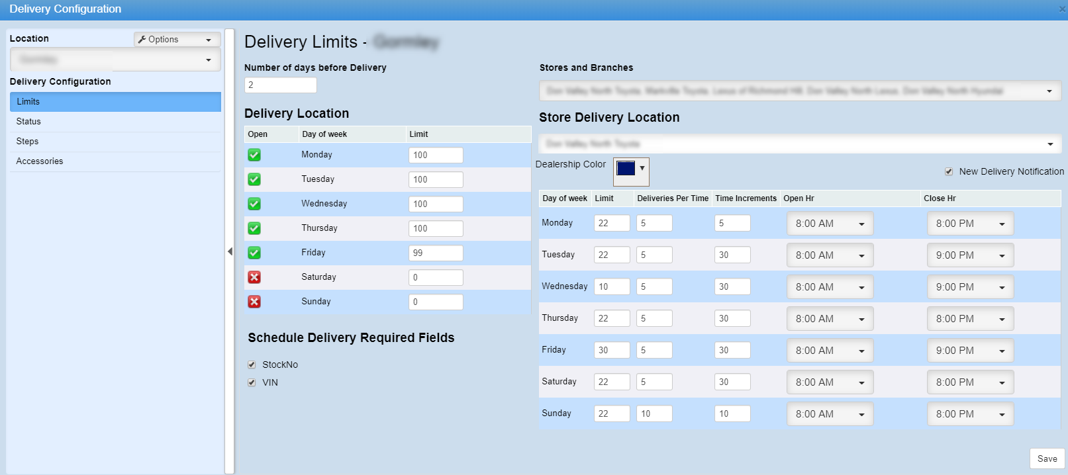Click the green Monday open status icon
The width and height of the screenshot is (1068, 475).
[x=254, y=155]
